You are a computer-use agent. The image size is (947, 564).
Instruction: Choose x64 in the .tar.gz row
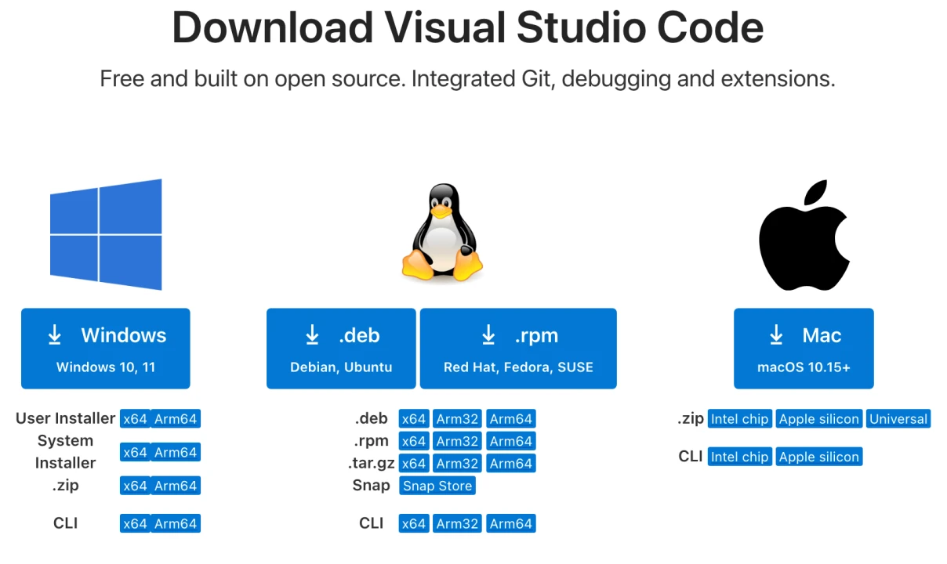point(414,464)
